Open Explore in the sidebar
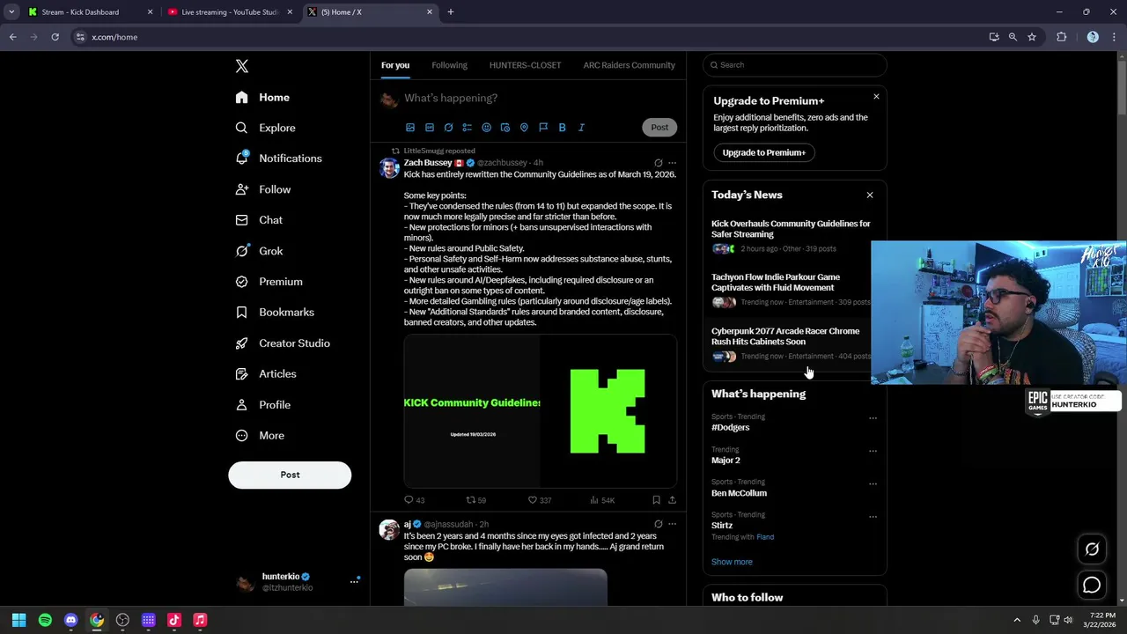The height and width of the screenshot is (634, 1127). pos(266,128)
